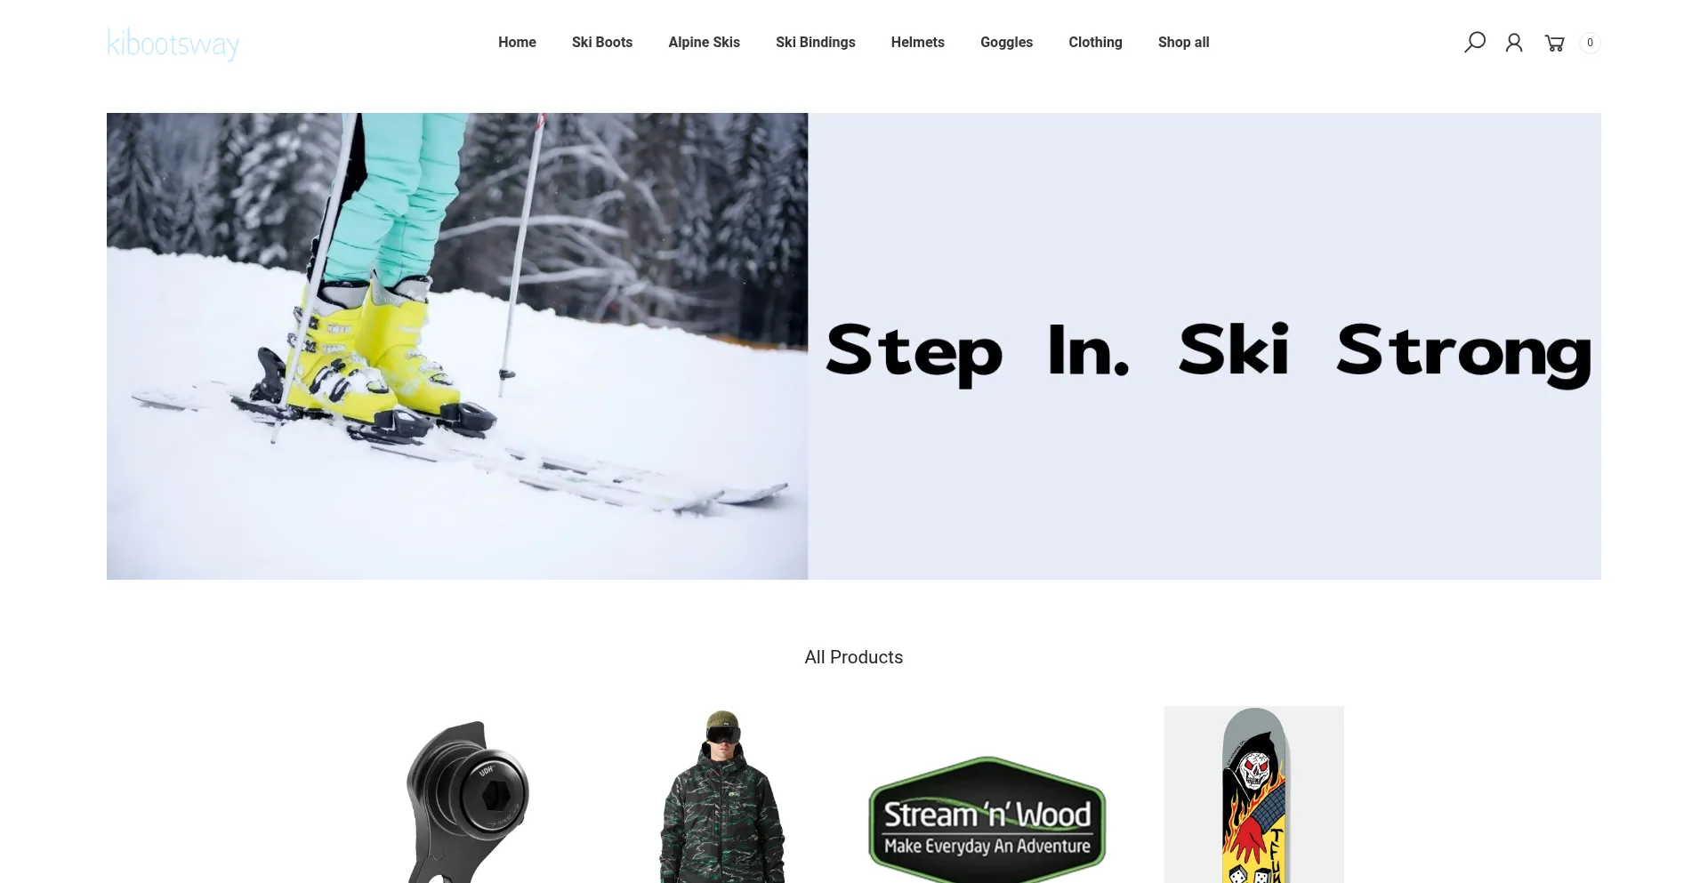Screen dimensions: 1708x883
Task: Open the Ski Boots category
Action: click(602, 42)
